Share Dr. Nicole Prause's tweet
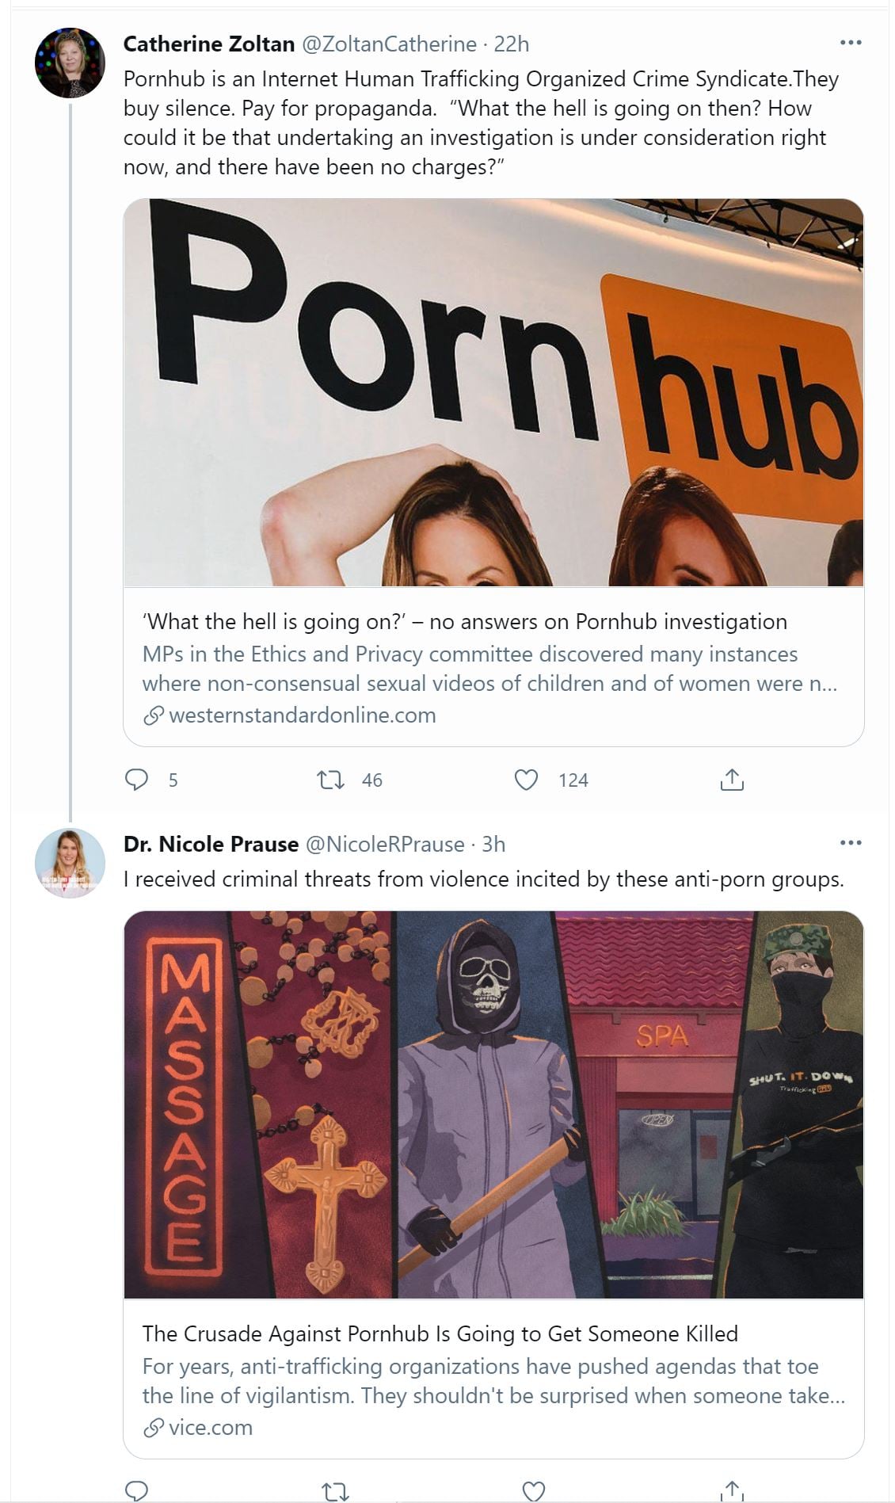Image resolution: width=895 pixels, height=1503 pixels. pos(732,1491)
